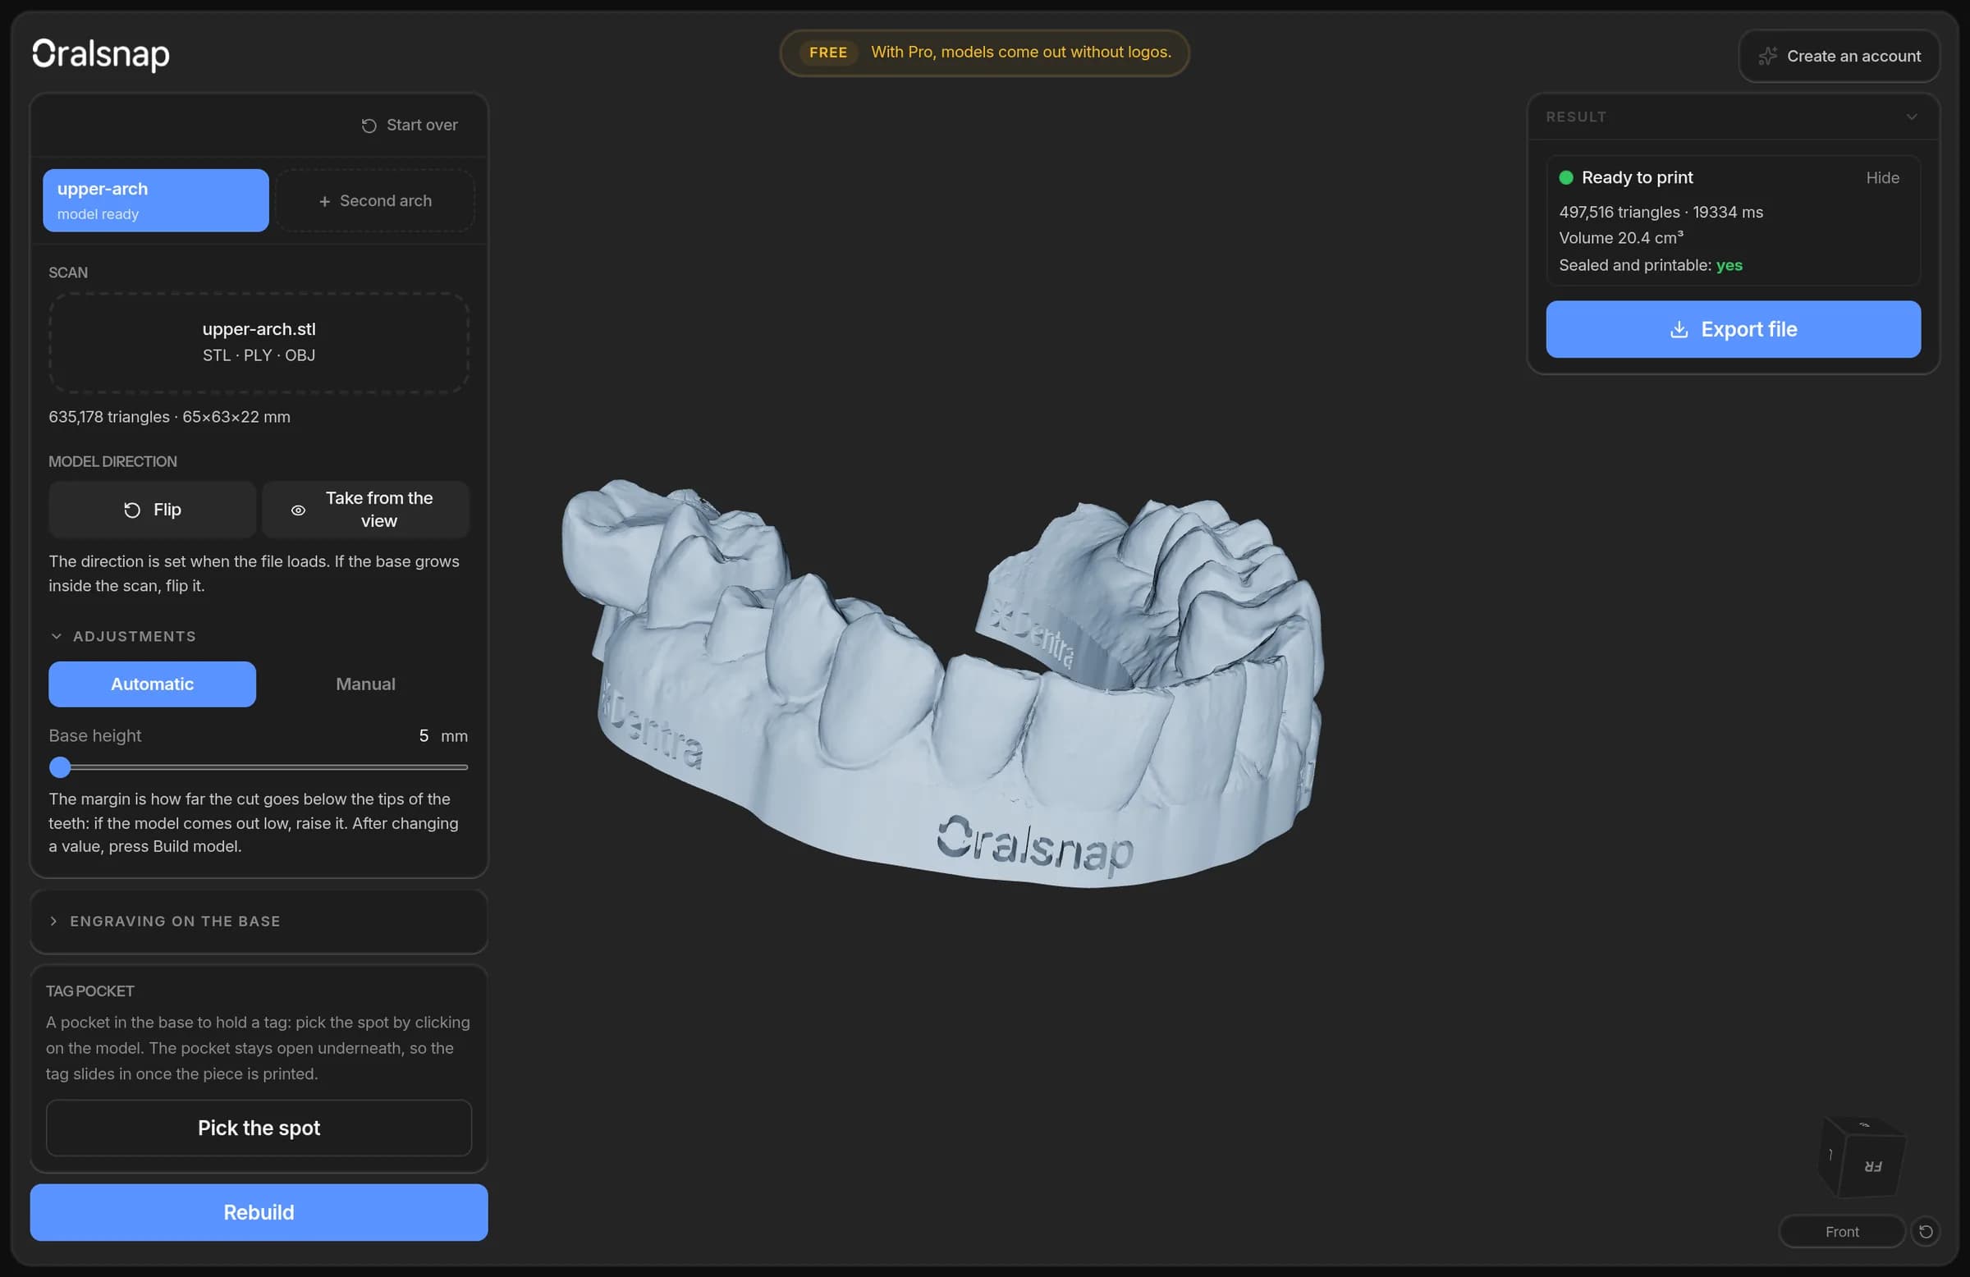The height and width of the screenshot is (1277, 1970).
Task: Click Create an account
Action: click(x=1839, y=57)
